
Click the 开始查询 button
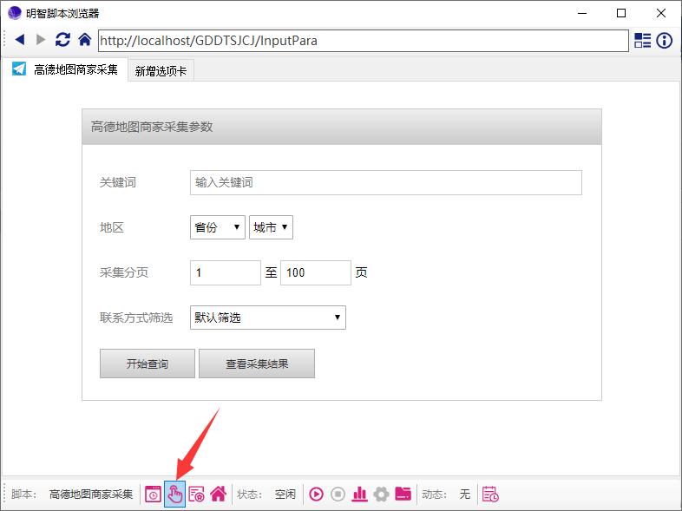pos(148,364)
